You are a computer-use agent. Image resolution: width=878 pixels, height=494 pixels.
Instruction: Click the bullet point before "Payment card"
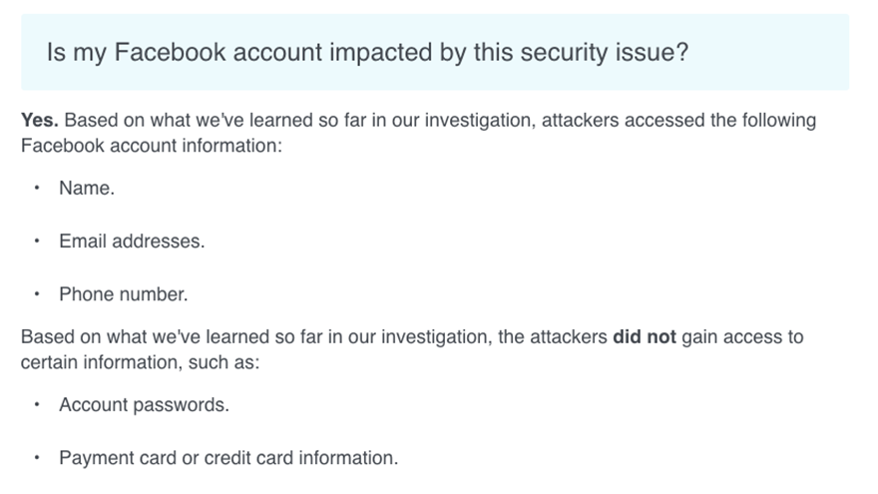coord(37,458)
